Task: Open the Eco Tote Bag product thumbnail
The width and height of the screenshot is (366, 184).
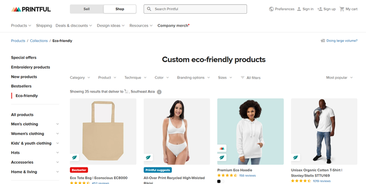Action: (x=103, y=131)
